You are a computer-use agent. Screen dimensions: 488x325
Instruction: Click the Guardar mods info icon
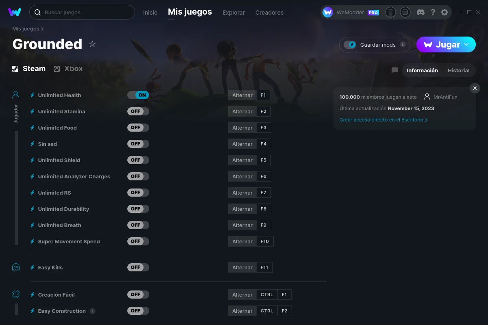pyautogui.click(x=403, y=45)
